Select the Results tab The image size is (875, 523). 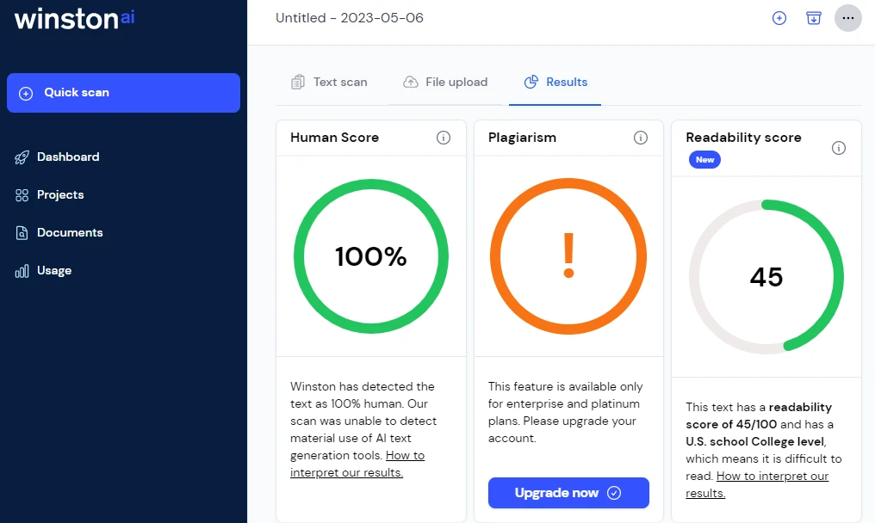[x=555, y=82]
